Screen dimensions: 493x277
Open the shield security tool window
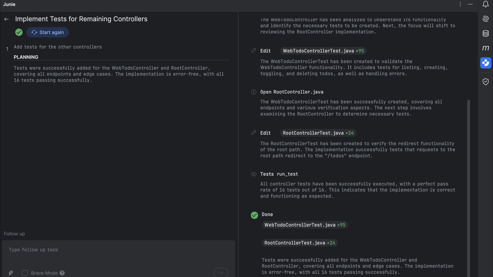tap(485, 82)
